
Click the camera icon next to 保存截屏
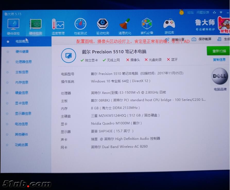(194, 39)
